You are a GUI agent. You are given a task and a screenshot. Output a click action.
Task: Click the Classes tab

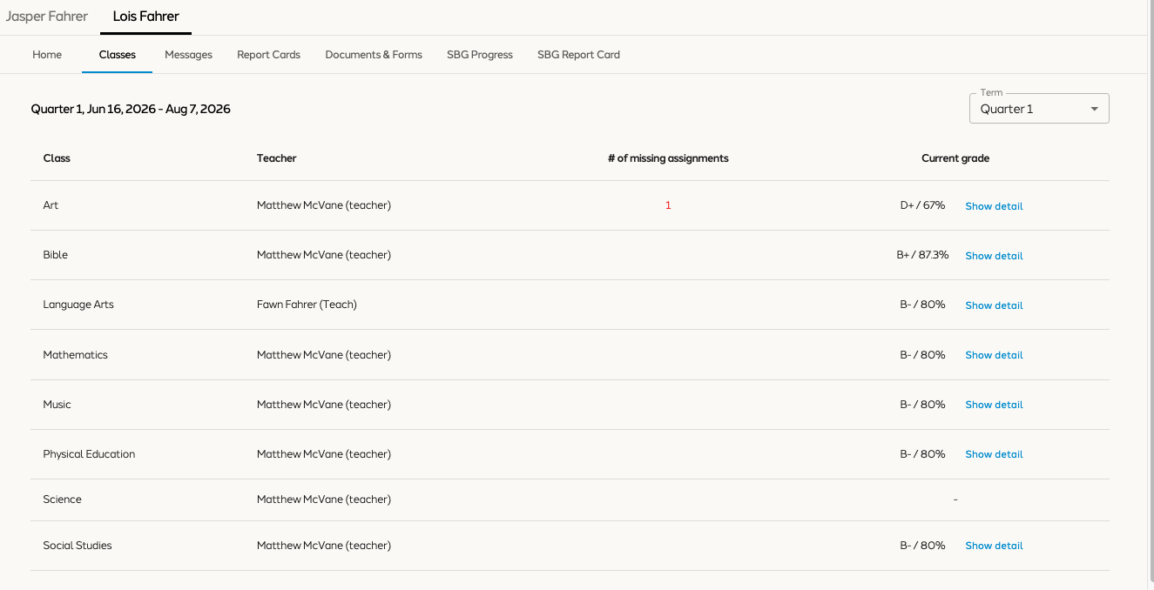point(118,54)
